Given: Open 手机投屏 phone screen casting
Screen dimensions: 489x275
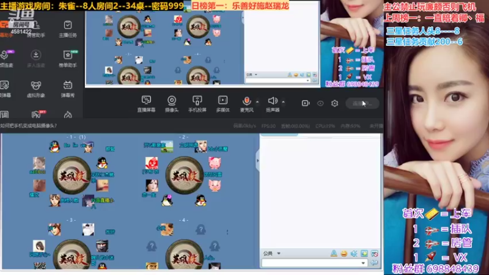Looking at the screenshot, I should [197, 103].
